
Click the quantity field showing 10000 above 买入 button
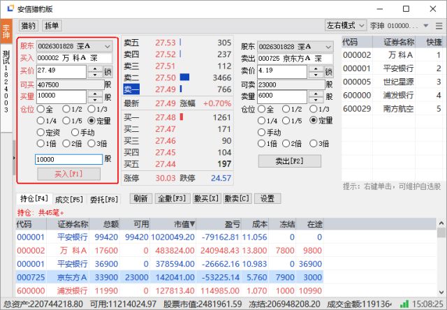coord(68,159)
